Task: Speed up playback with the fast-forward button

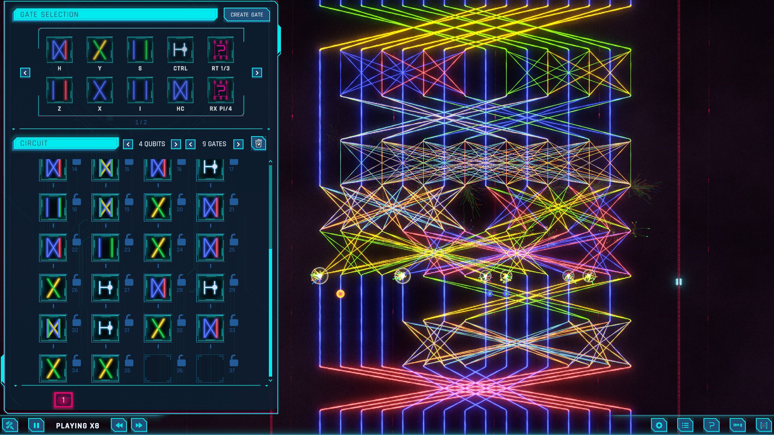Action: (x=139, y=425)
